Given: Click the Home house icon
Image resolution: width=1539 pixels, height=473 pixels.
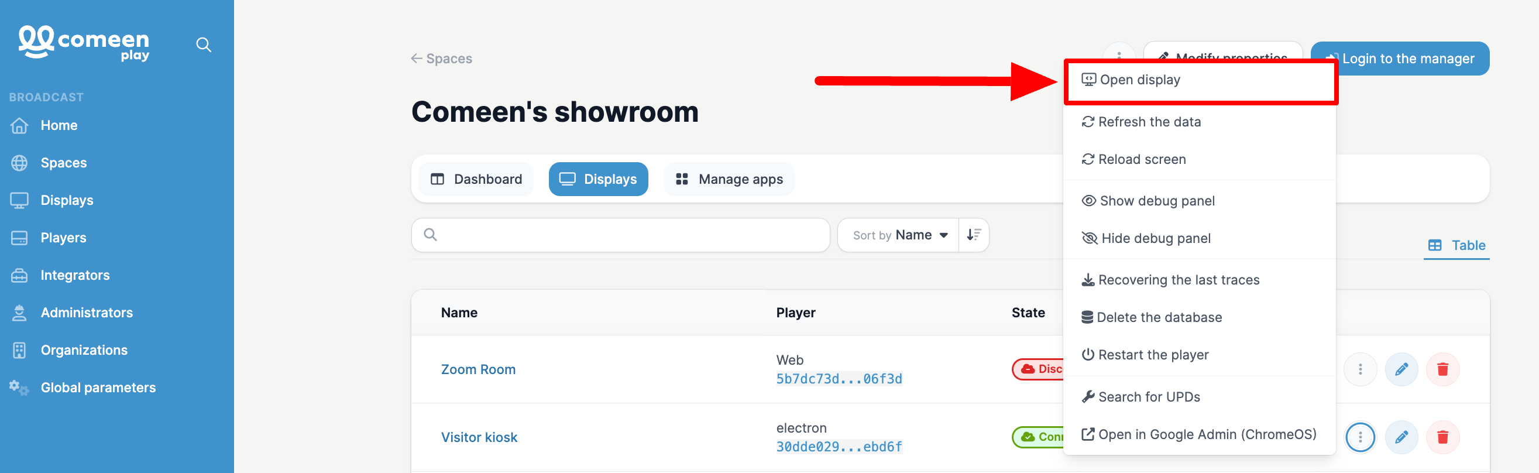Looking at the screenshot, I should tap(19, 126).
